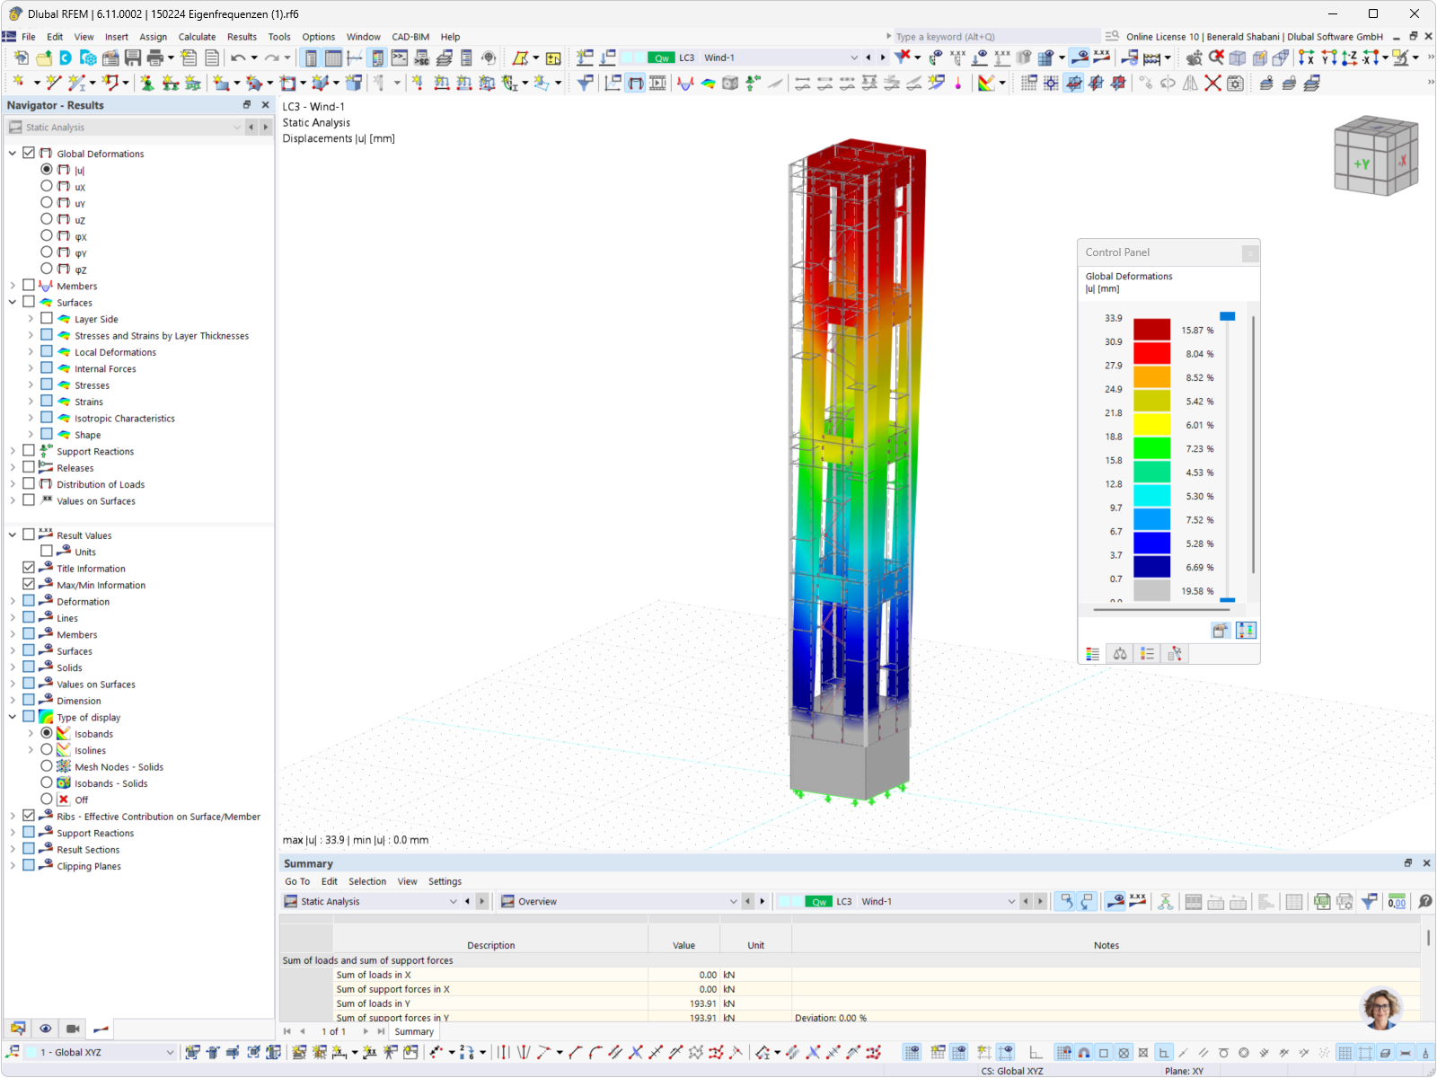Image resolution: width=1437 pixels, height=1078 pixels.
Task: Click the view in X direction icon
Action: [x=1306, y=57]
